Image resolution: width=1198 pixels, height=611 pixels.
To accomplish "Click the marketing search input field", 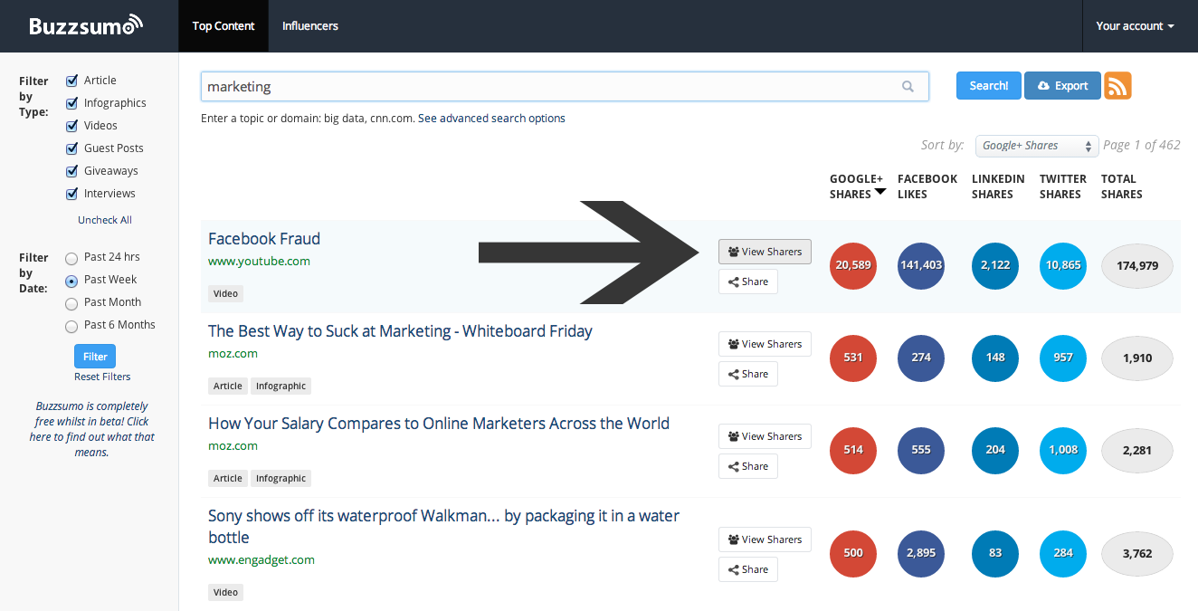I will 543,87.
